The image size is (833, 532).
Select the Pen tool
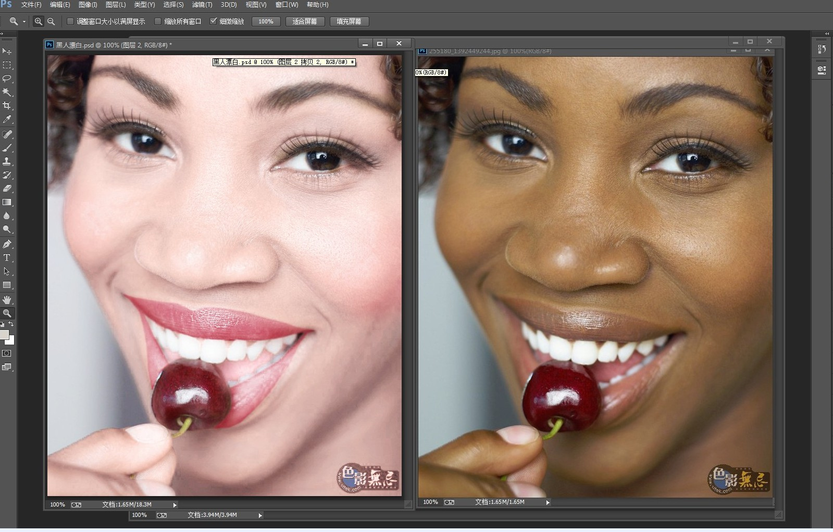pyautogui.click(x=7, y=244)
